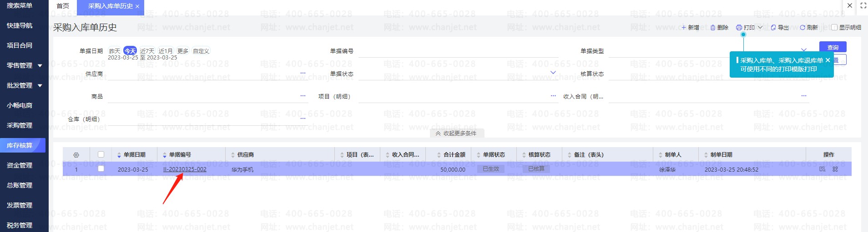
Task: Click the grid more-actions icon in row 1
Action: (835, 169)
